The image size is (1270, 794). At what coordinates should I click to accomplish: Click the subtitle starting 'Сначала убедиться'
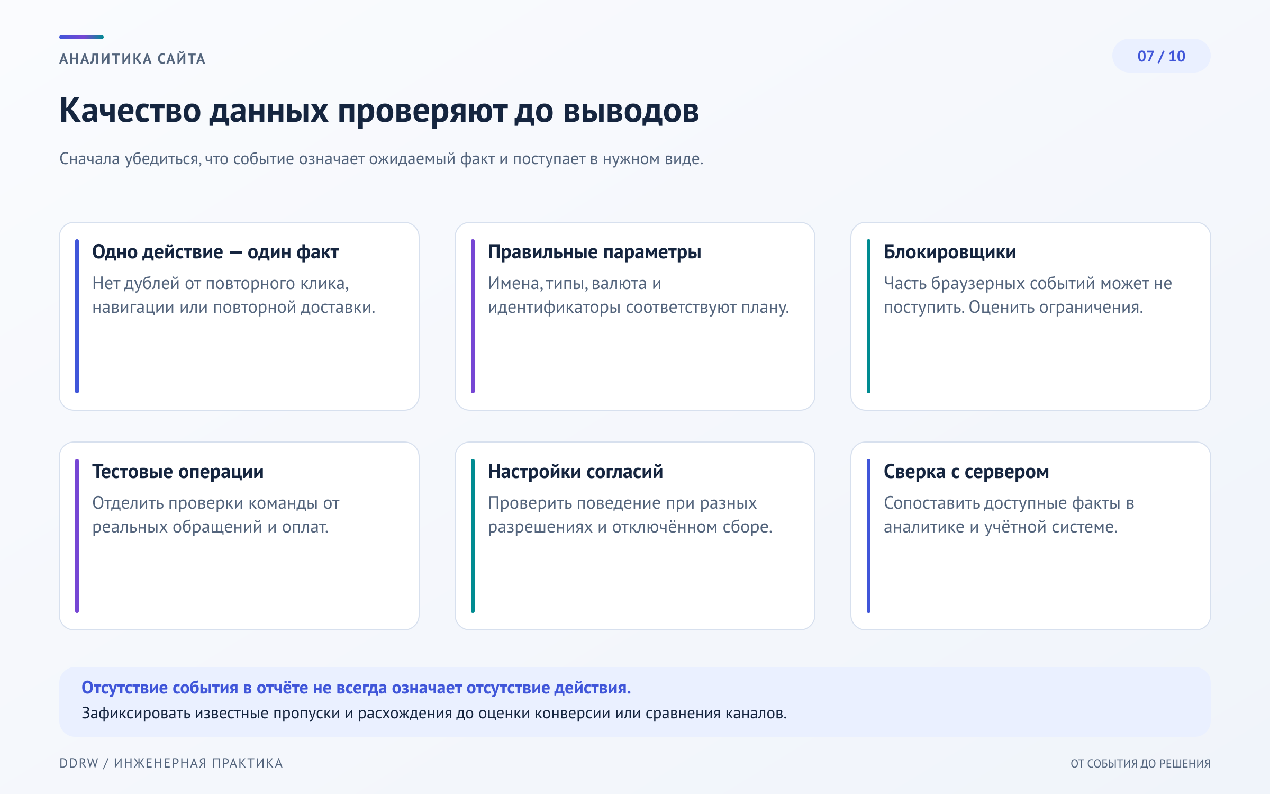[x=382, y=159]
